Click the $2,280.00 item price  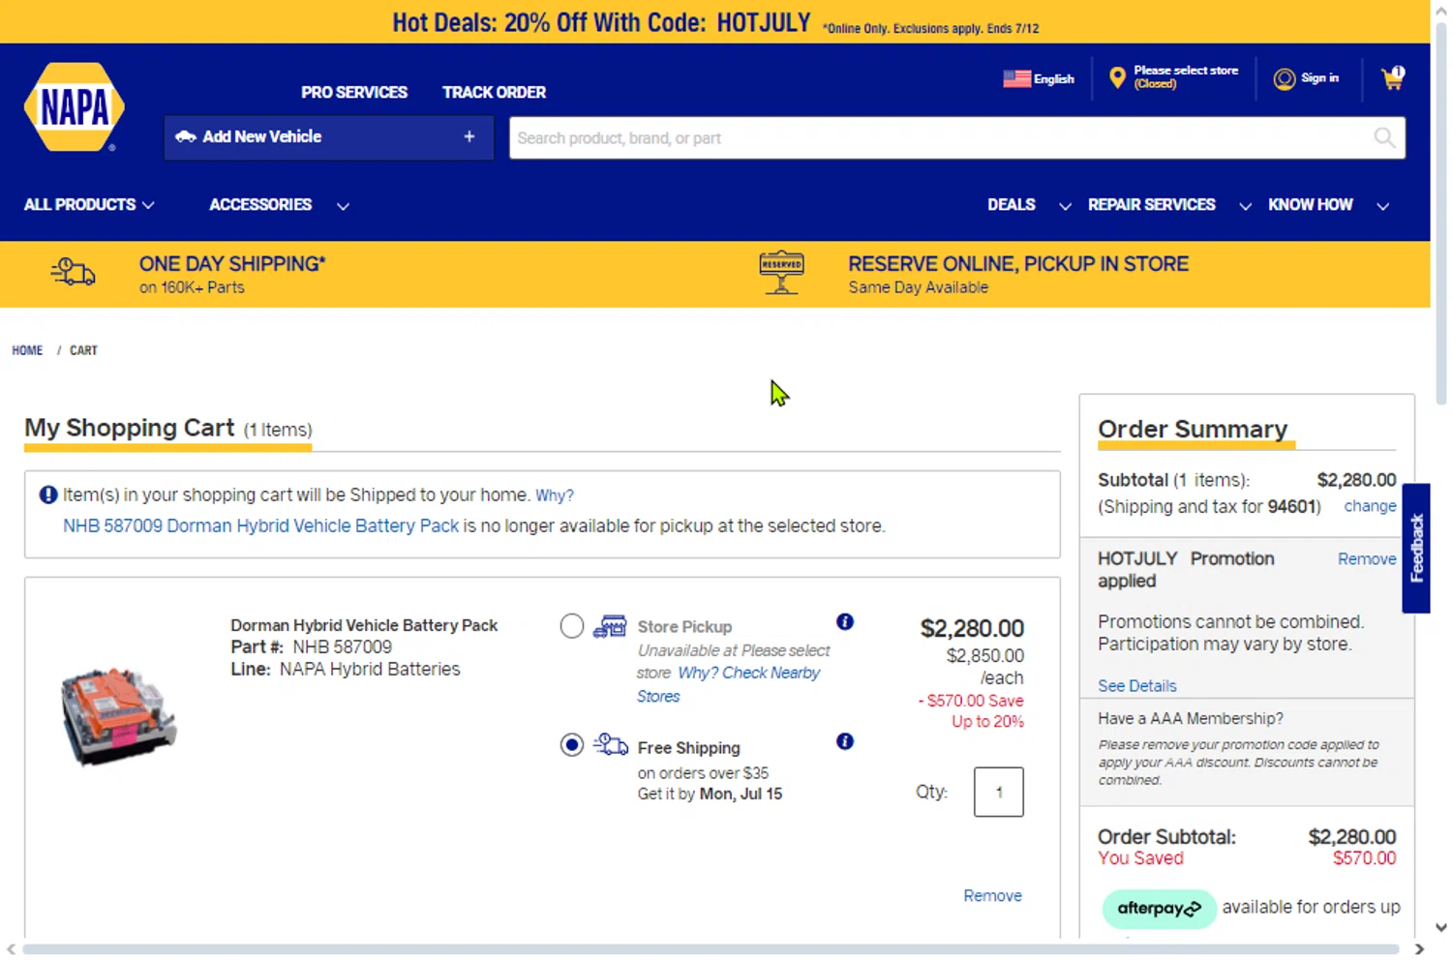972,629
